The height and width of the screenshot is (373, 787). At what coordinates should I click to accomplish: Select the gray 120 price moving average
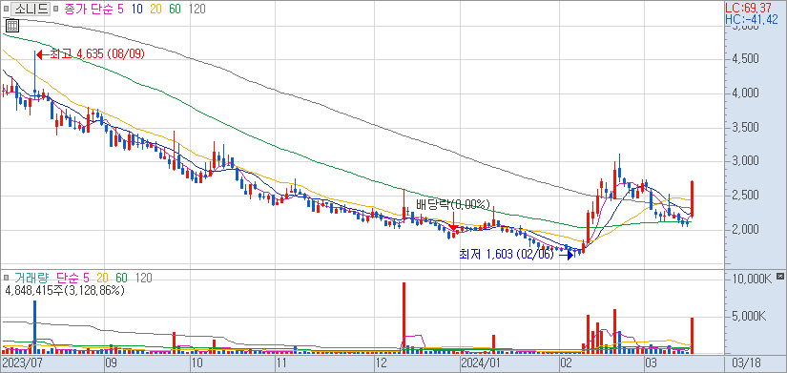pyautogui.click(x=197, y=9)
